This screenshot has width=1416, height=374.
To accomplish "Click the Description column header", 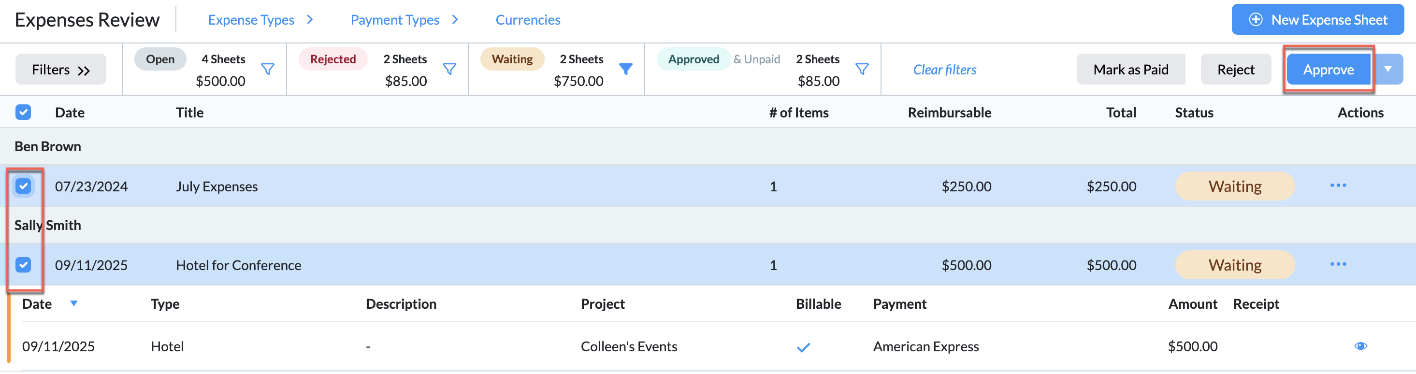I will pos(401,303).
